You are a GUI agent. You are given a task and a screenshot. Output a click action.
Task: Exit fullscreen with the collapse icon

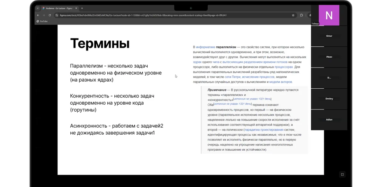[342, 174]
